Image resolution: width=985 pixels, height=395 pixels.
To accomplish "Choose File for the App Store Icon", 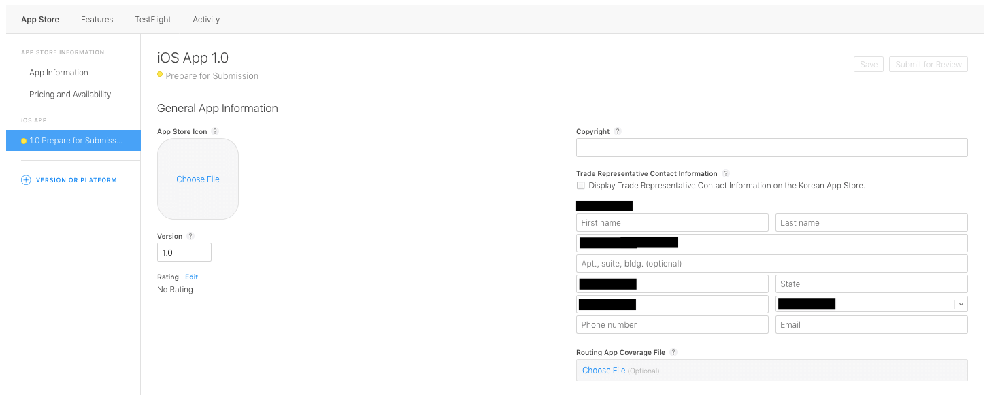I will pyautogui.click(x=198, y=179).
